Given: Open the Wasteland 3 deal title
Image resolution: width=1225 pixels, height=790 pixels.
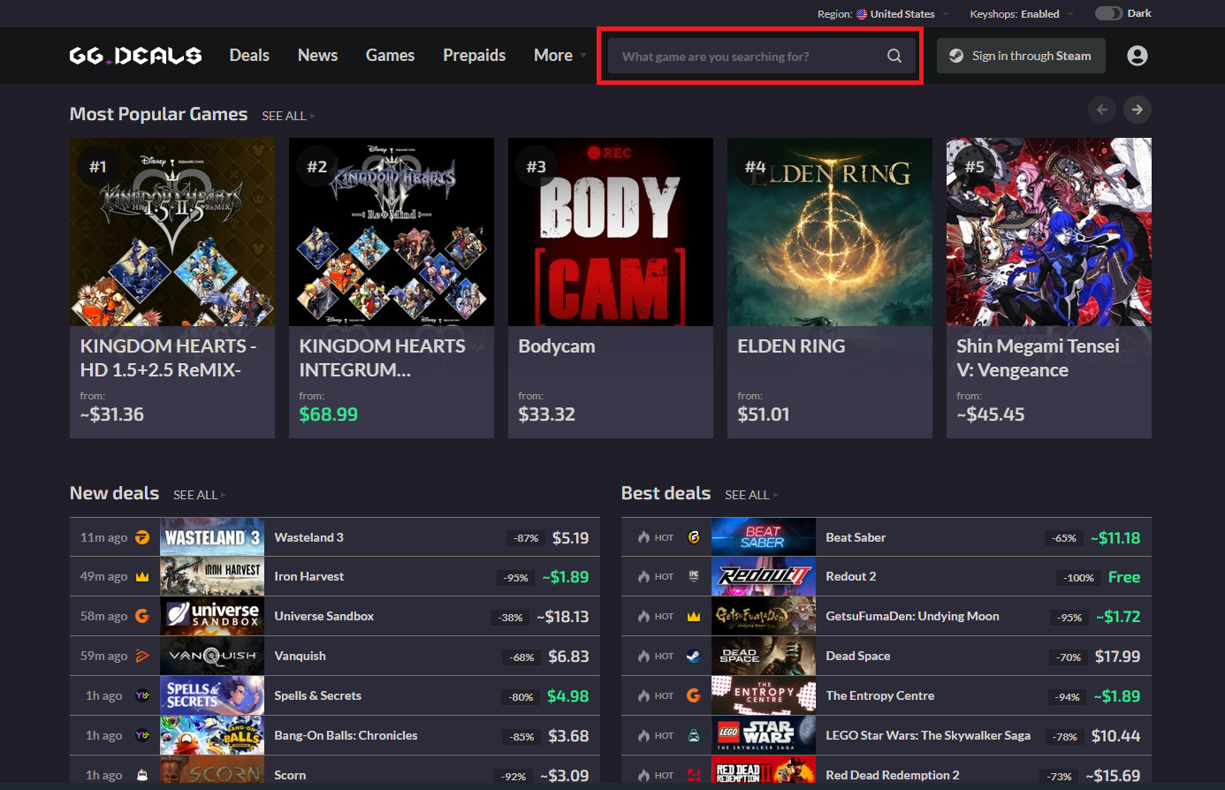Looking at the screenshot, I should pyautogui.click(x=308, y=537).
